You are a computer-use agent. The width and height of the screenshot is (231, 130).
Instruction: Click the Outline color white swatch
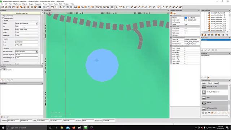point(186,20)
